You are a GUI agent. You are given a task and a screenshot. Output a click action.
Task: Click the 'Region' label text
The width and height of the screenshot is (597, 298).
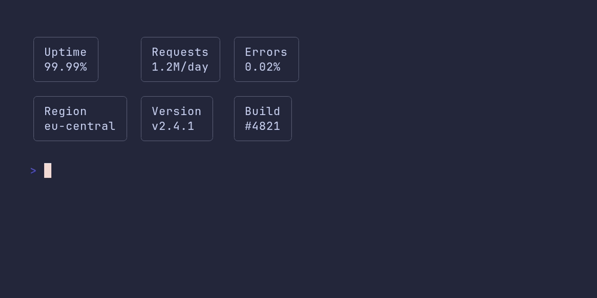66,111
